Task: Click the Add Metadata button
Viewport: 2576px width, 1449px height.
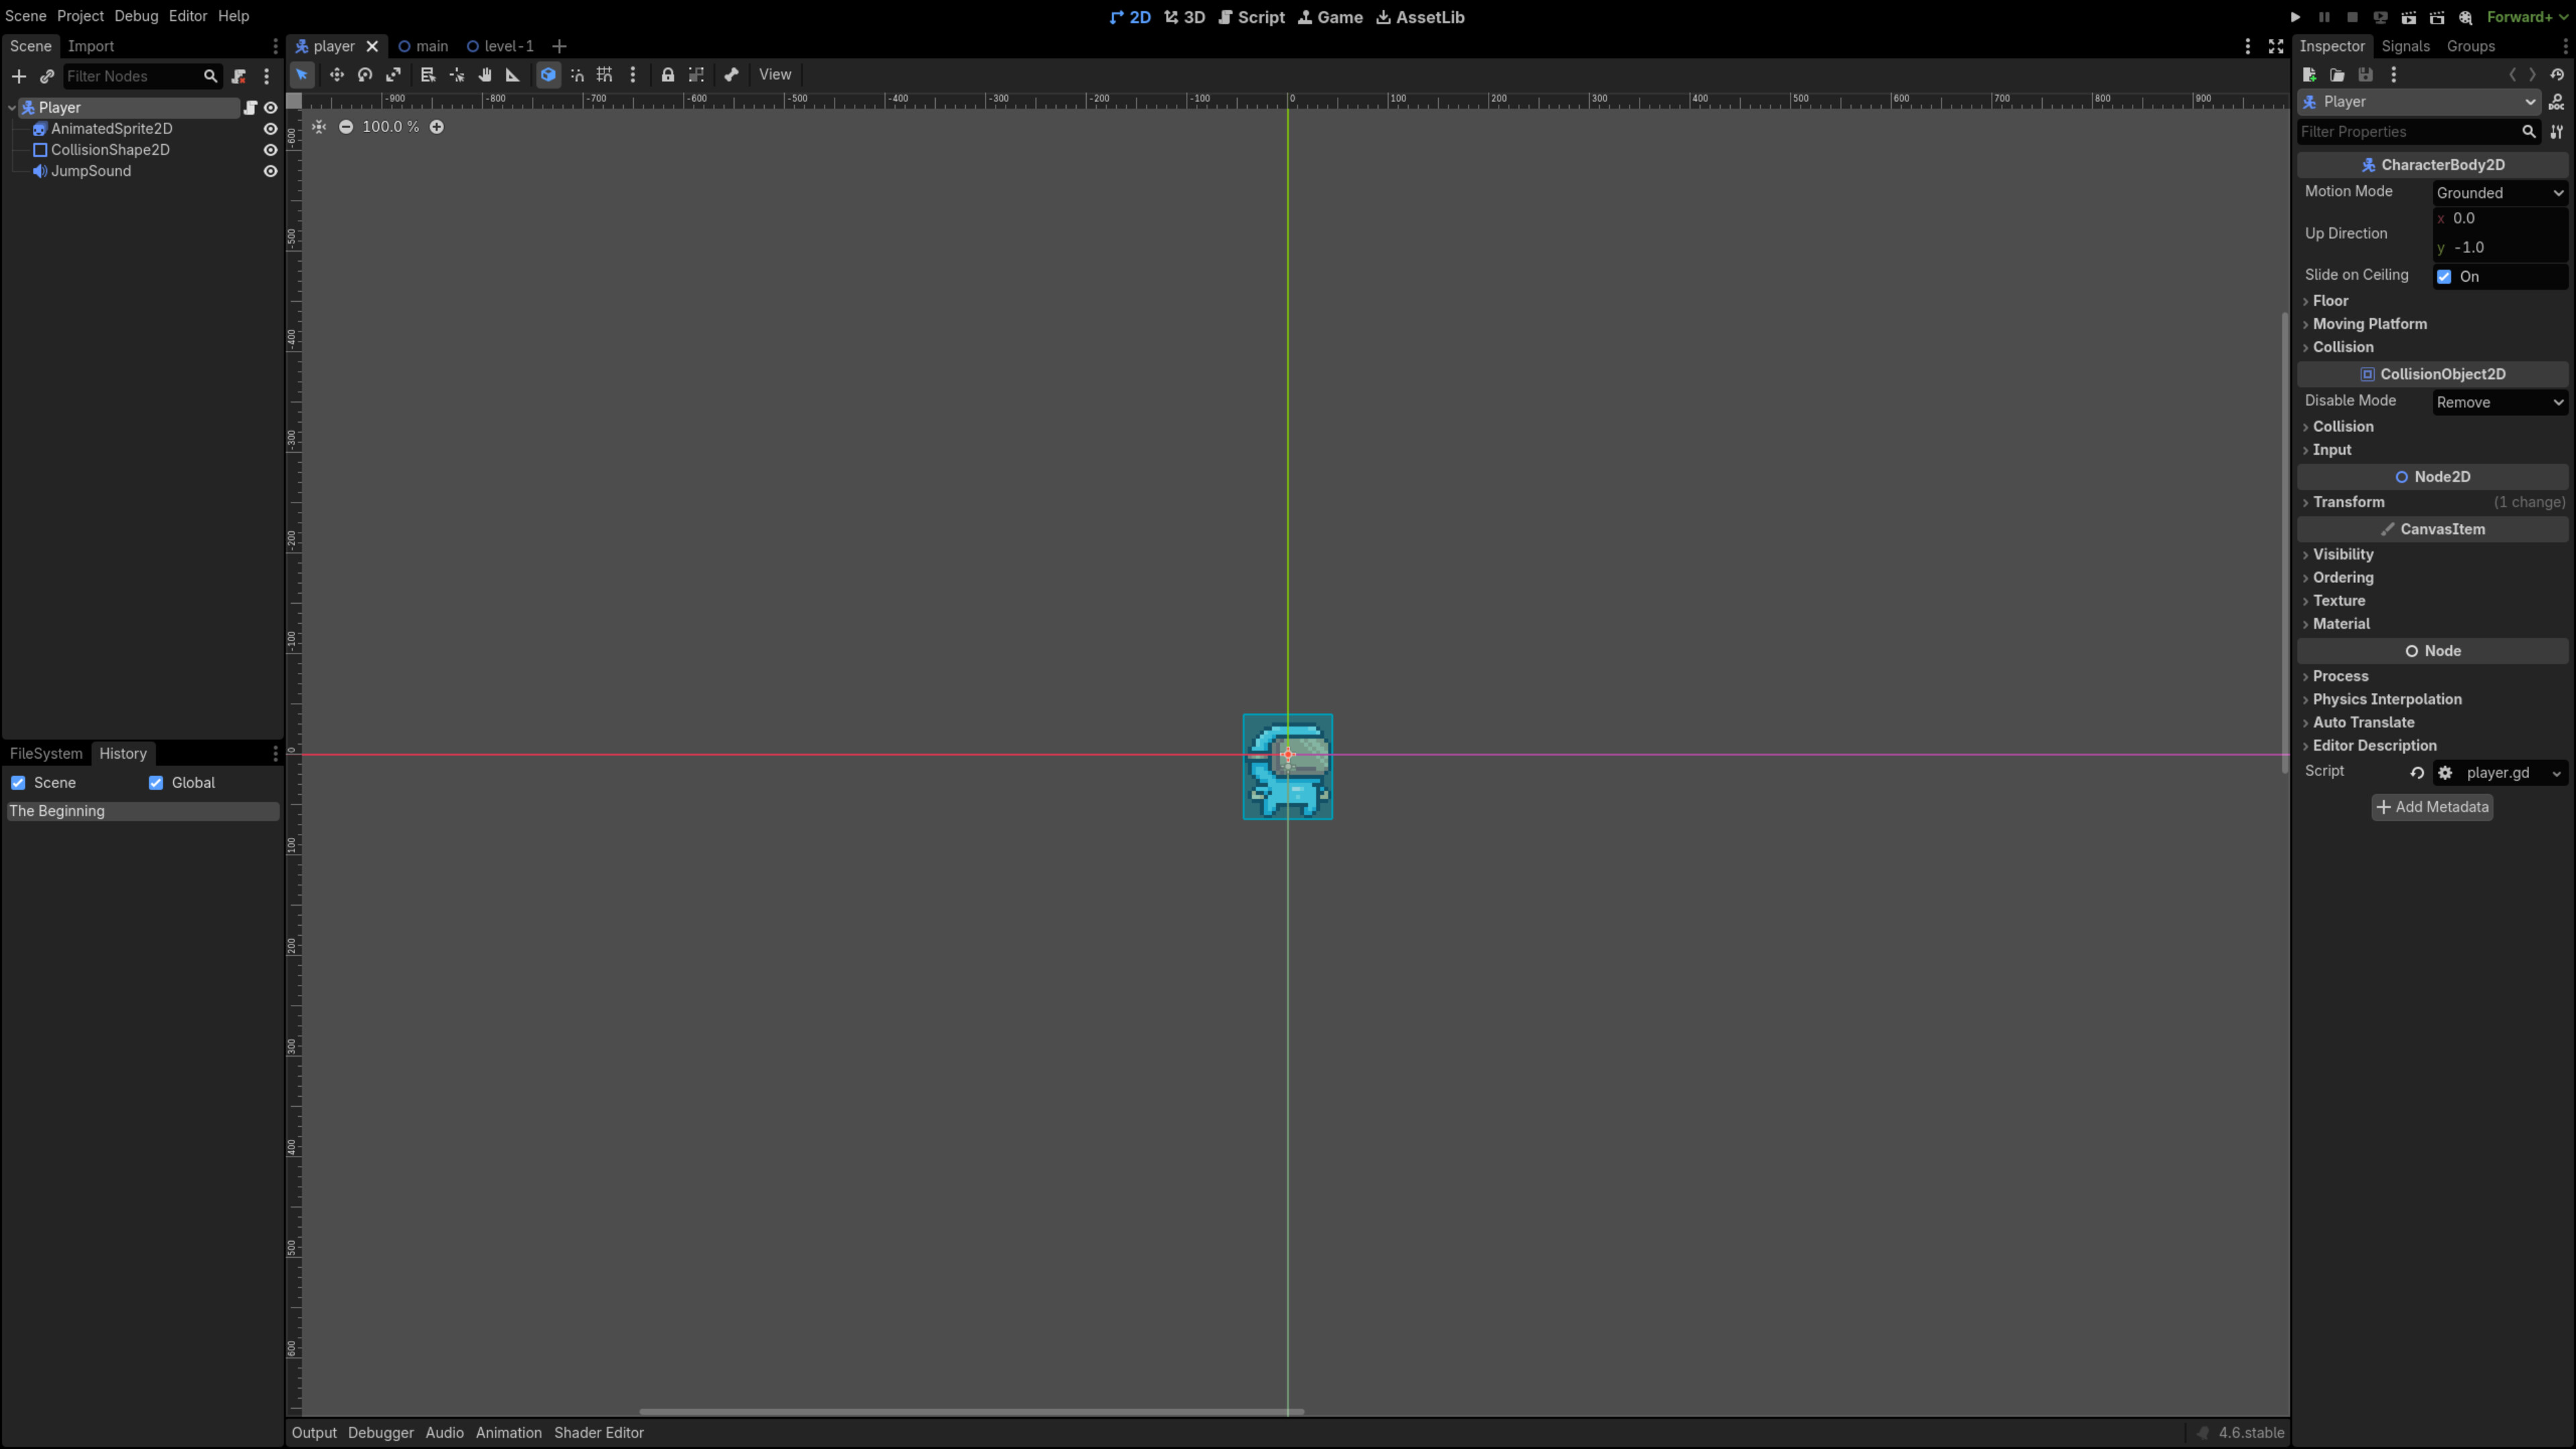Action: click(x=2432, y=807)
